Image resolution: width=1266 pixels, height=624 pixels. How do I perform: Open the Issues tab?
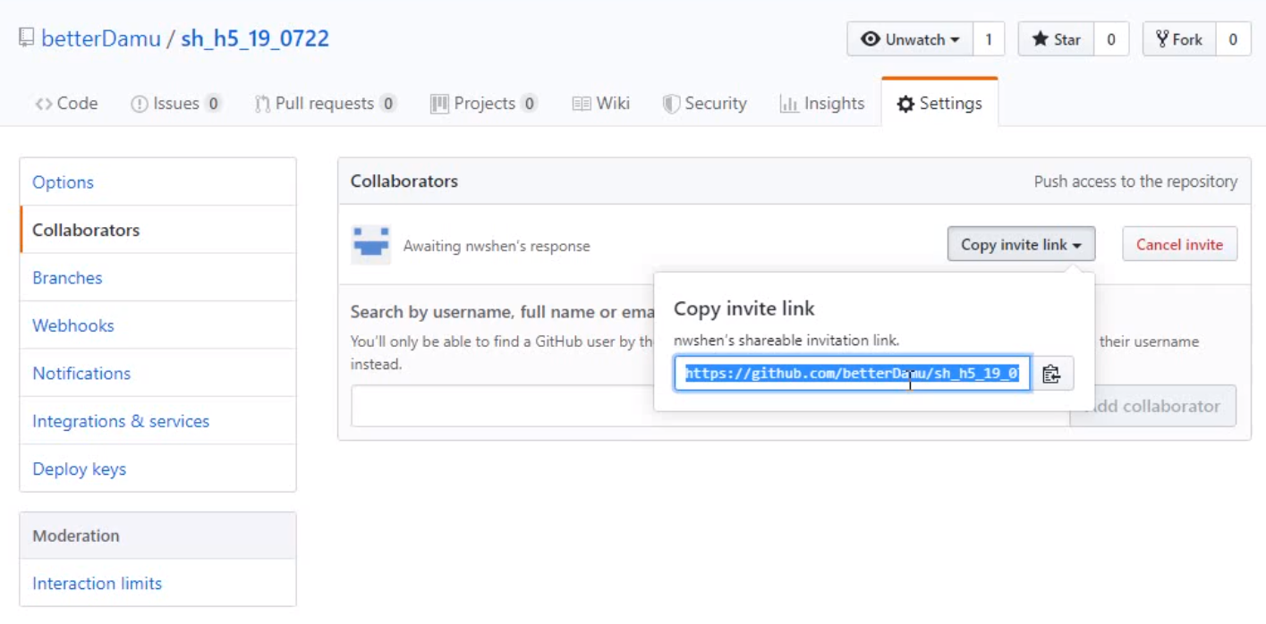175,104
